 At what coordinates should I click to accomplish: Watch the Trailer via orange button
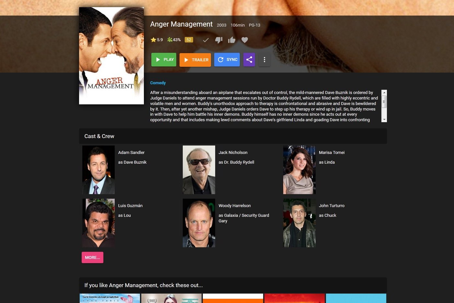(x=195, y=60)
